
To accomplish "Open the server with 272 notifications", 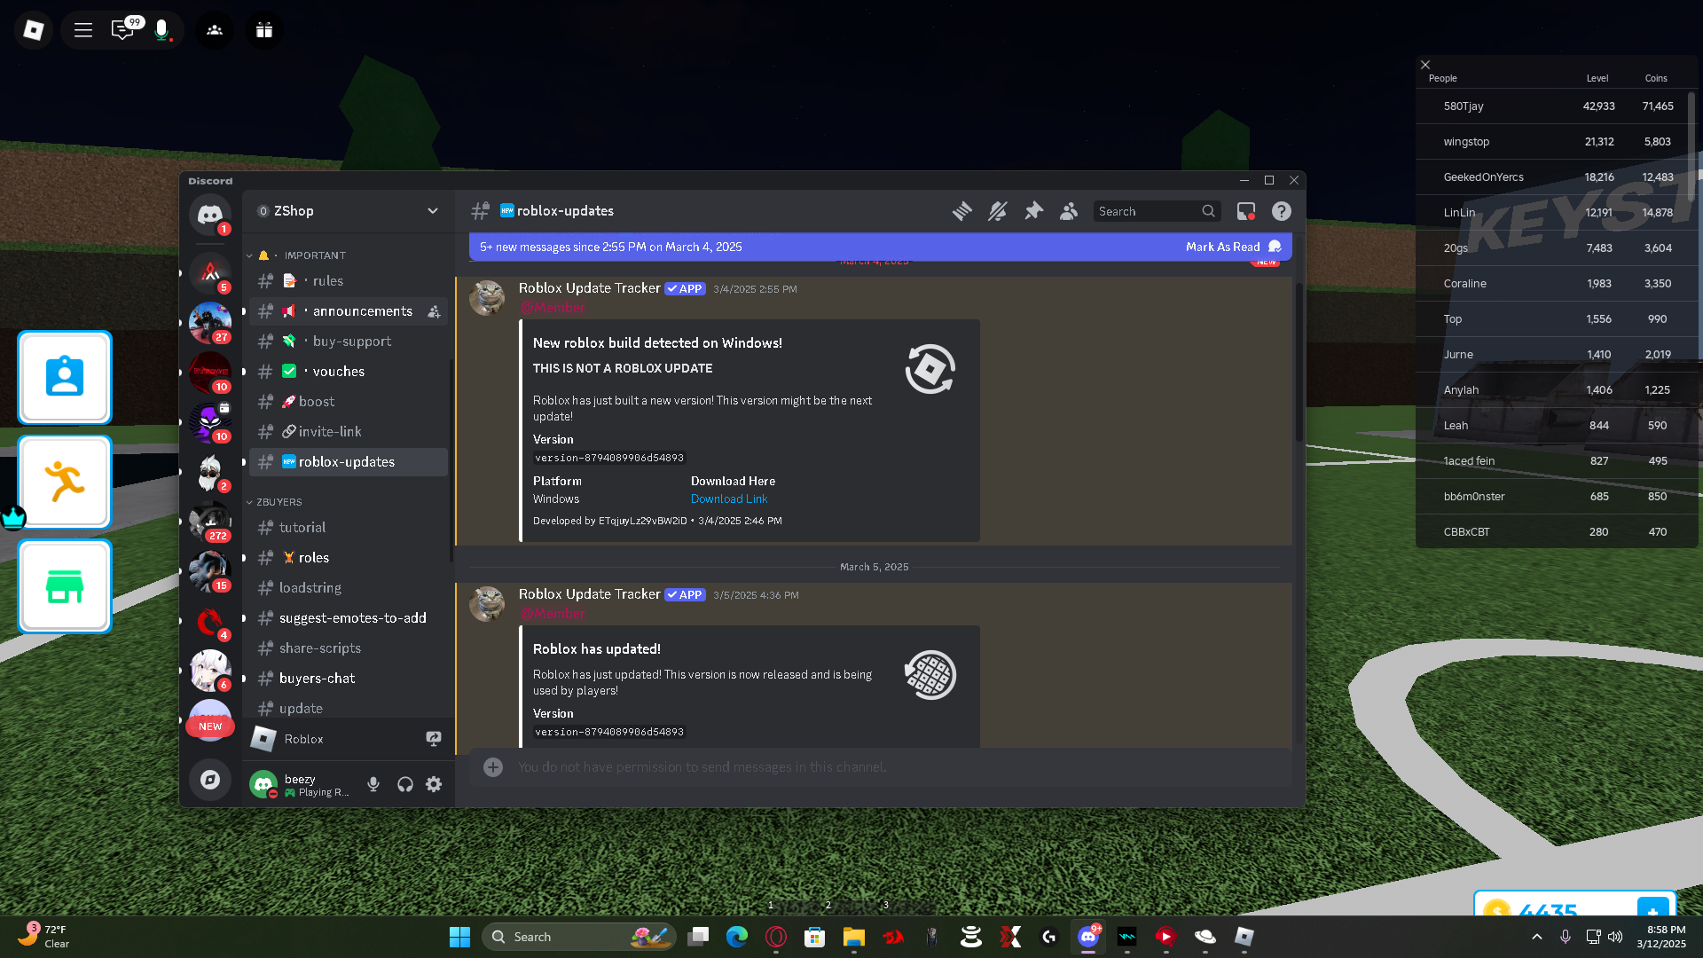I will pos(210,522).
